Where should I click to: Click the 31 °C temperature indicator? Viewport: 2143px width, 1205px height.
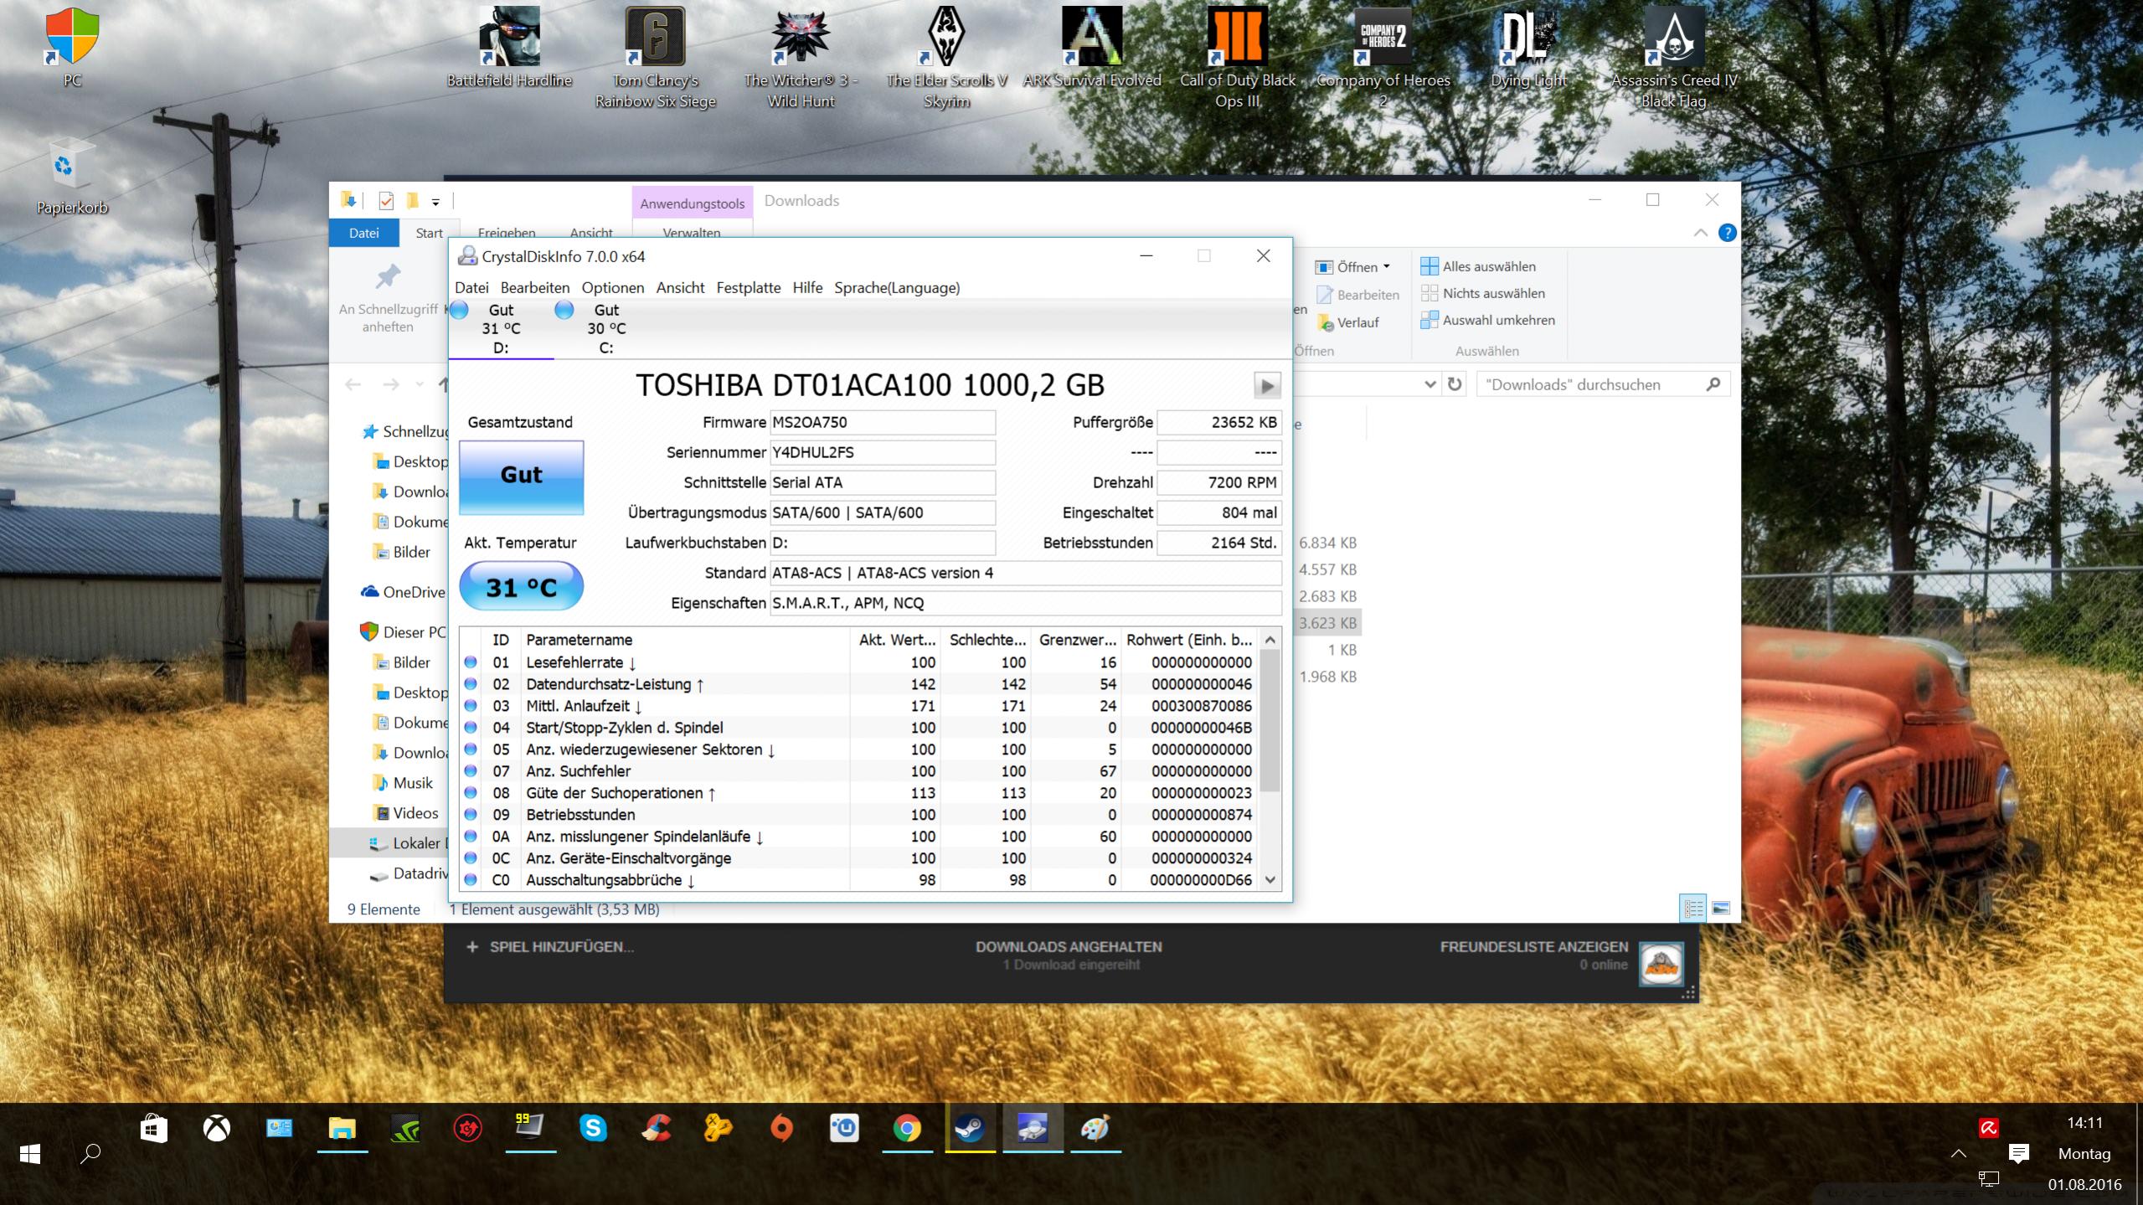(x=521, y=587)
